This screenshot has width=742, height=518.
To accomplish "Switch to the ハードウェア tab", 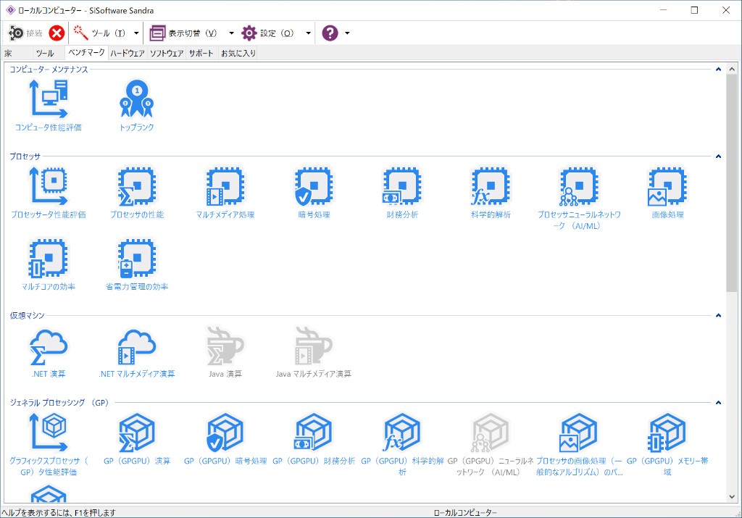I will point(128,54).
